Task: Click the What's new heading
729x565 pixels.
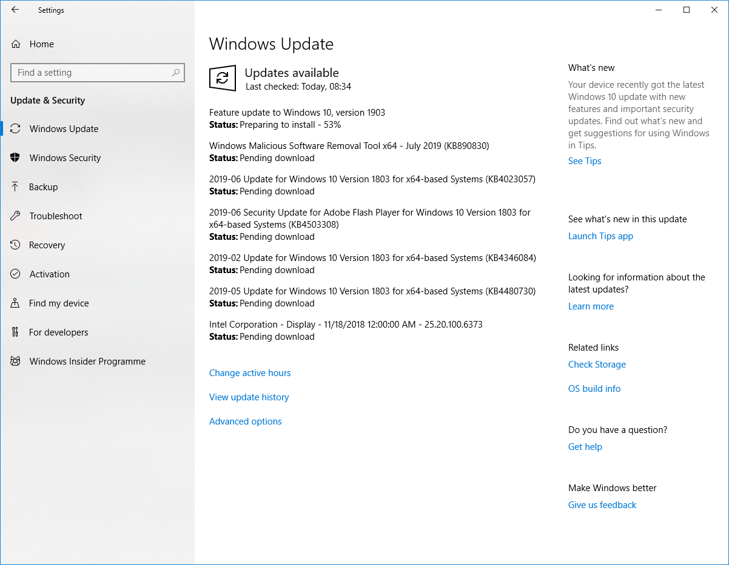Action: pos(591,68)
